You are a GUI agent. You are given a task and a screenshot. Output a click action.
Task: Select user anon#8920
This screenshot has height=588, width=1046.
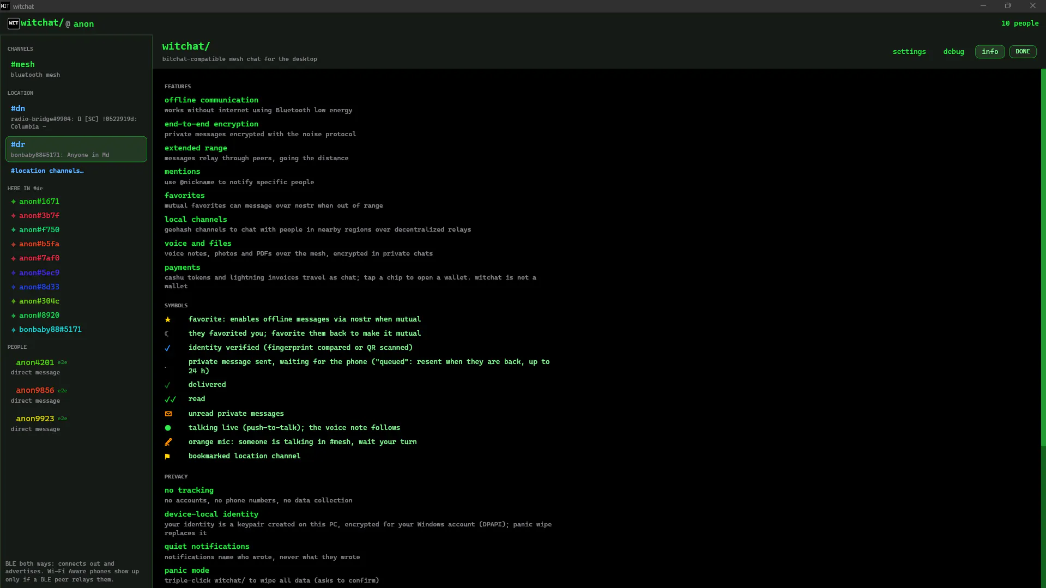[x=39, y=316]
